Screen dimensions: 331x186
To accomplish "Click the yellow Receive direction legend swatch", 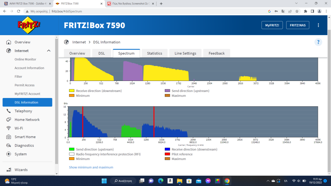I will tap(72, 91).
